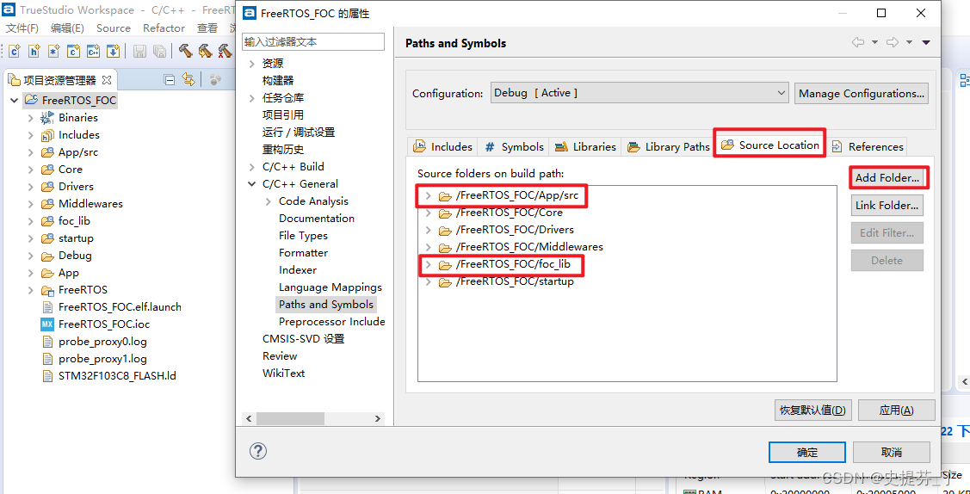
Task: Click the New header file toolbar icon
Action: tap(34, 52)
